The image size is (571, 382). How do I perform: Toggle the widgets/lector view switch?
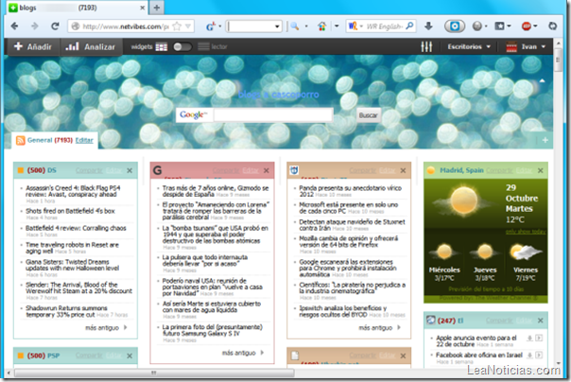tap(182, 46)
